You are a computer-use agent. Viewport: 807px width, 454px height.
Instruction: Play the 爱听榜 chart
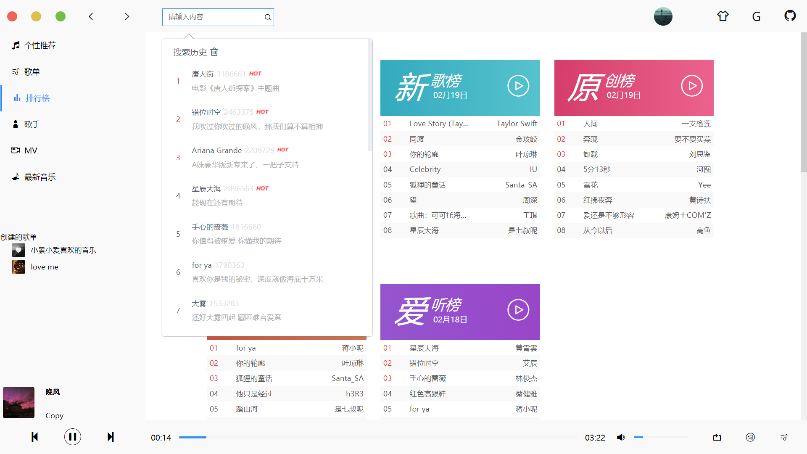coord(518,310)
